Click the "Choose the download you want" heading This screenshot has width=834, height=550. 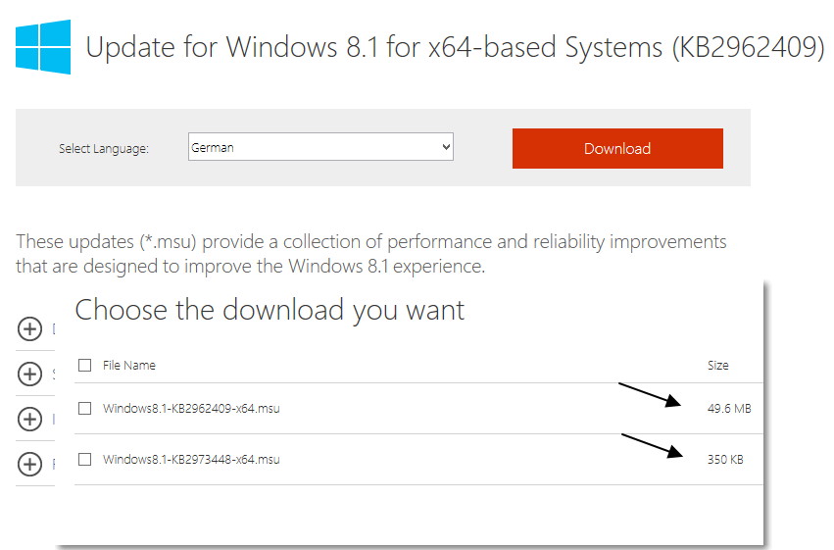click(x=270, y=311)
